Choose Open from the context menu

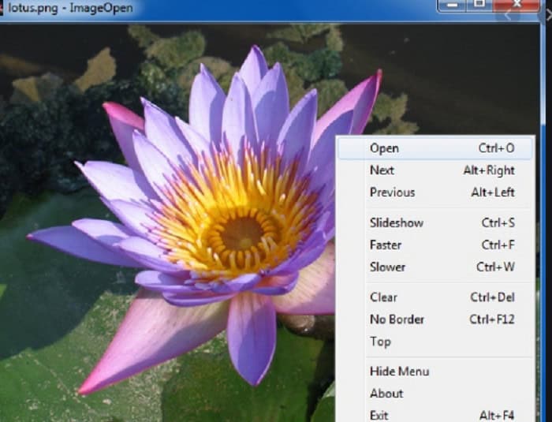coord(435,148)
